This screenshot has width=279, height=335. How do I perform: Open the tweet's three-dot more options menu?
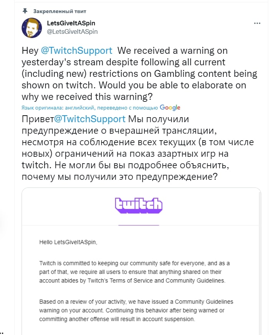click(257, 23)
